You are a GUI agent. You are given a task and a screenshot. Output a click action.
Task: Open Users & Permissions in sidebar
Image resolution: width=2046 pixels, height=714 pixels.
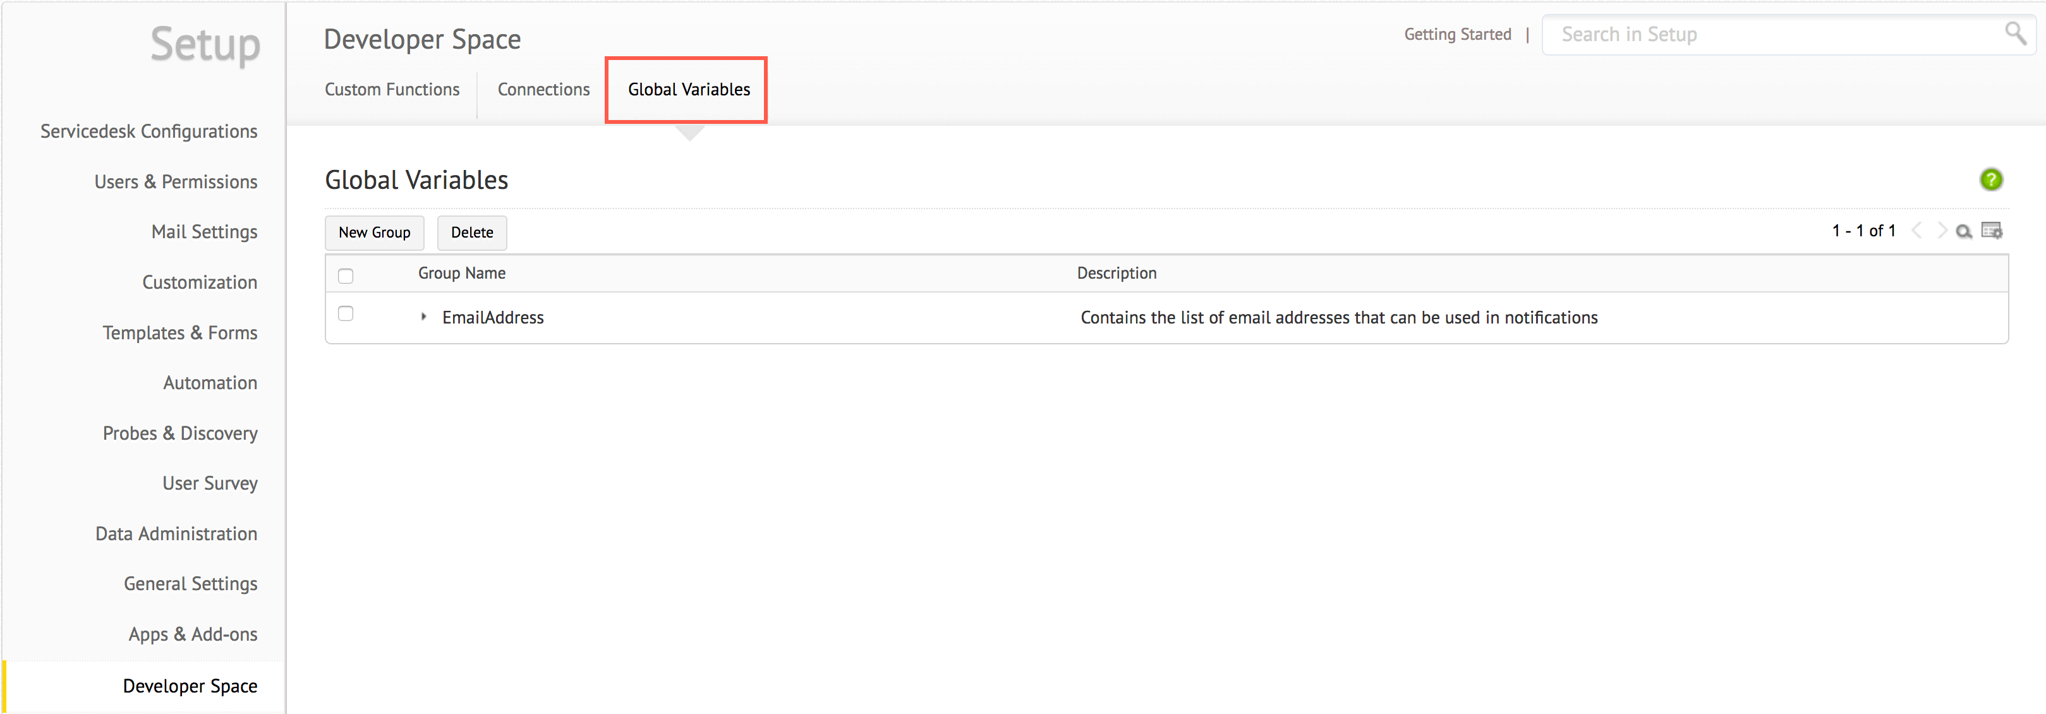176,182
